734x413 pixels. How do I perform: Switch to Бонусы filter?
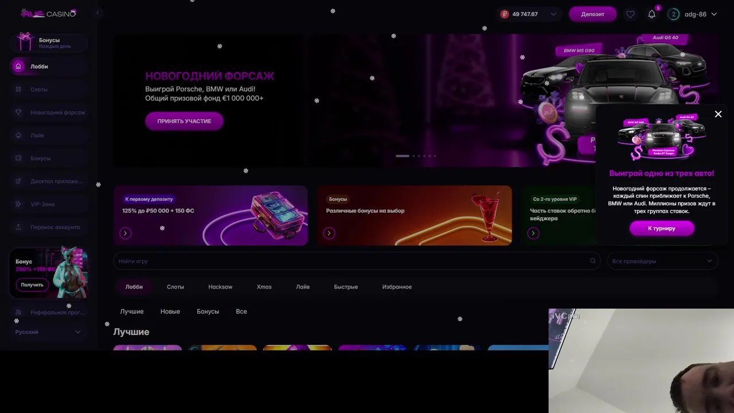208,311
